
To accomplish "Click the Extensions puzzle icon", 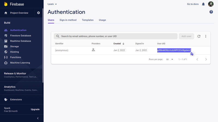I will 6,99.
